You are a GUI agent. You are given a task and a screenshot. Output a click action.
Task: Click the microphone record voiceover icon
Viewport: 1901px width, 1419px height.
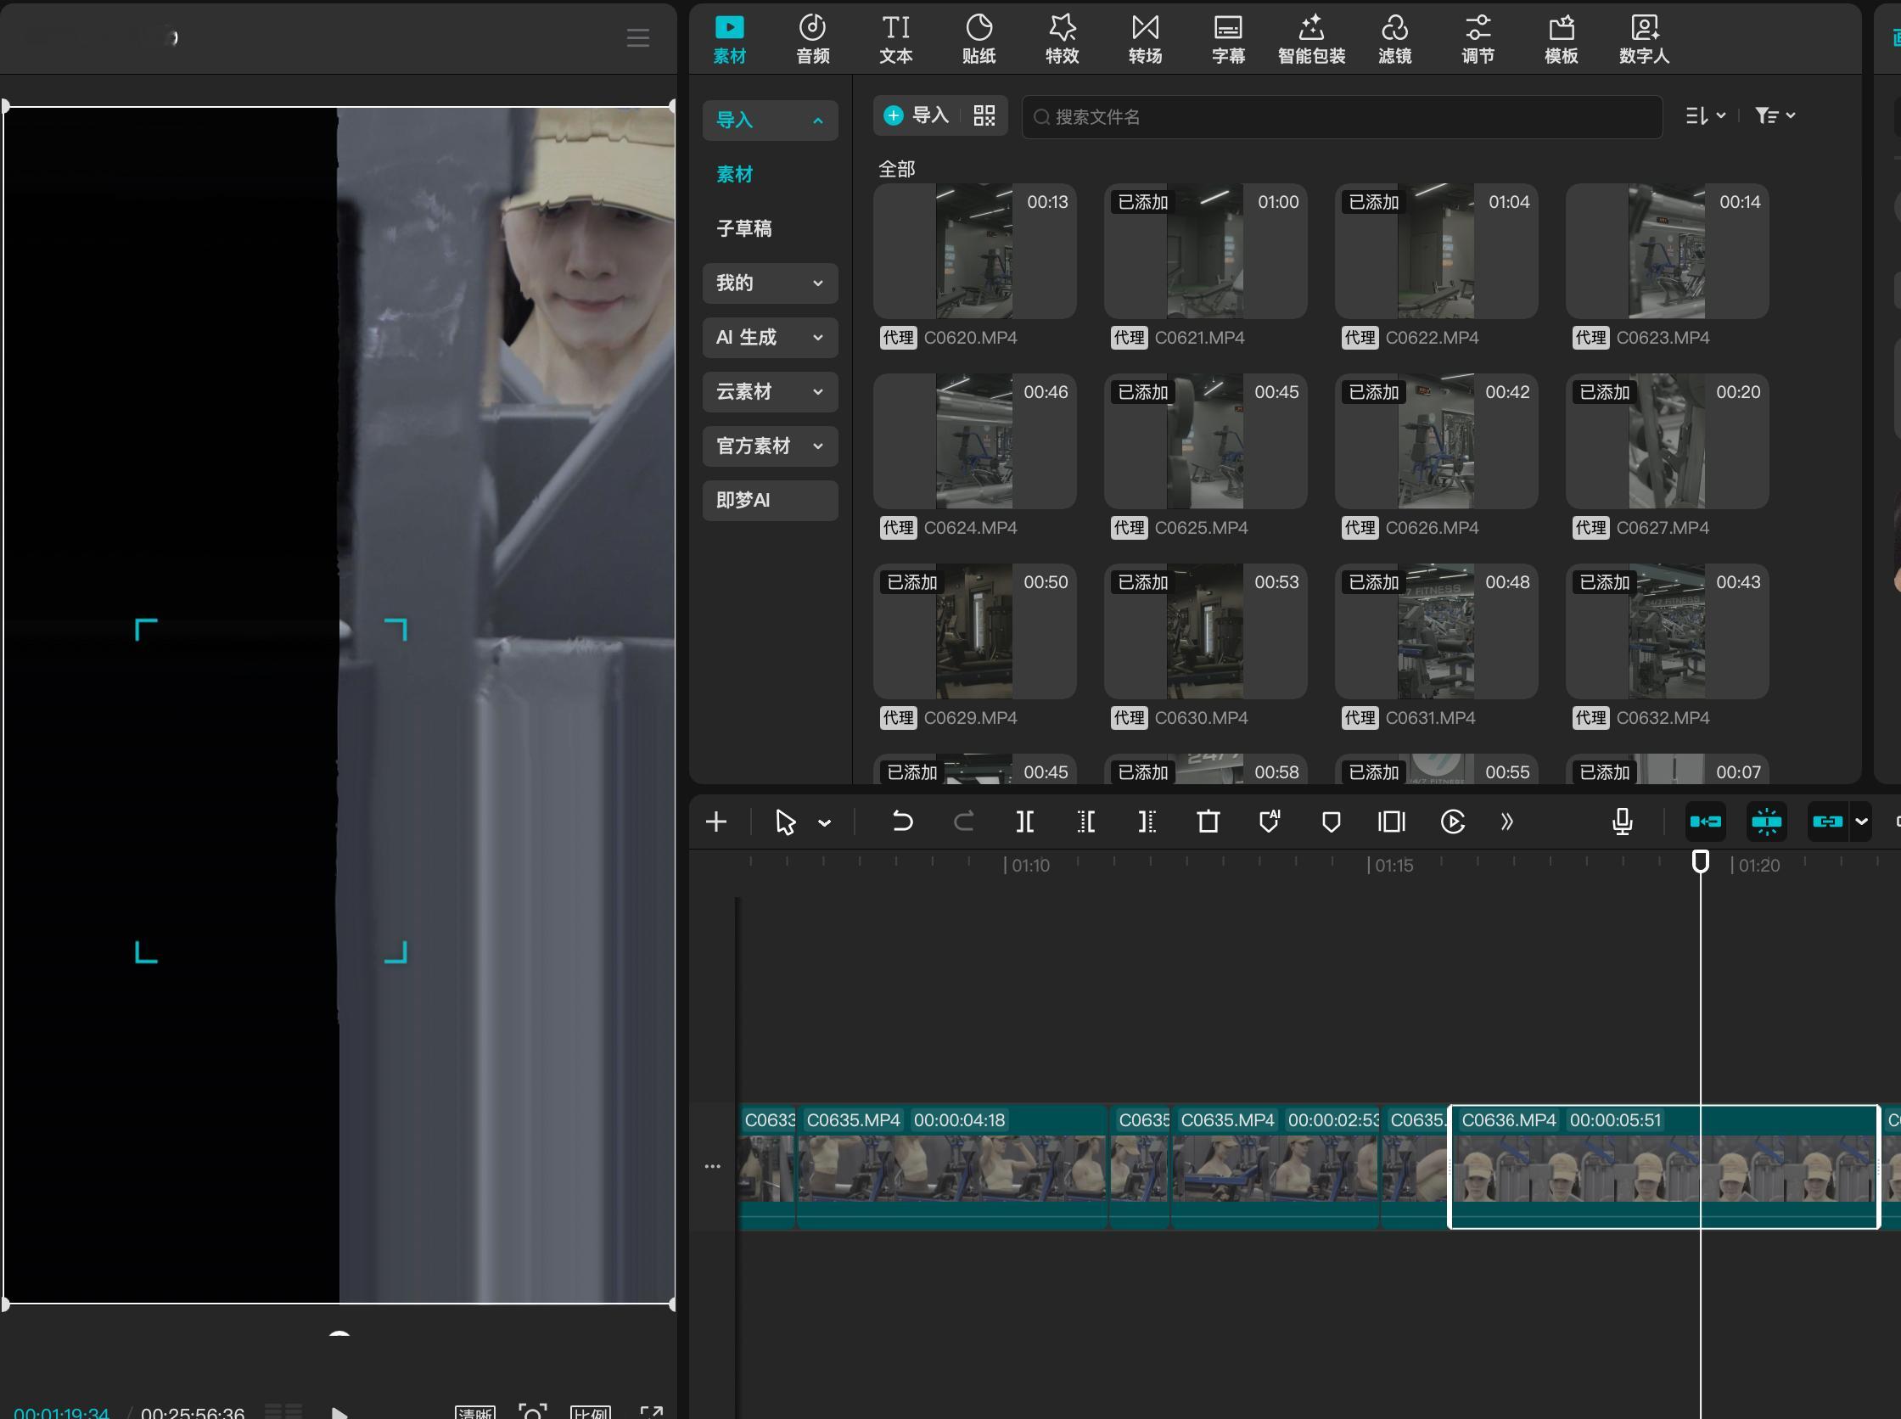pos(1622,822)
